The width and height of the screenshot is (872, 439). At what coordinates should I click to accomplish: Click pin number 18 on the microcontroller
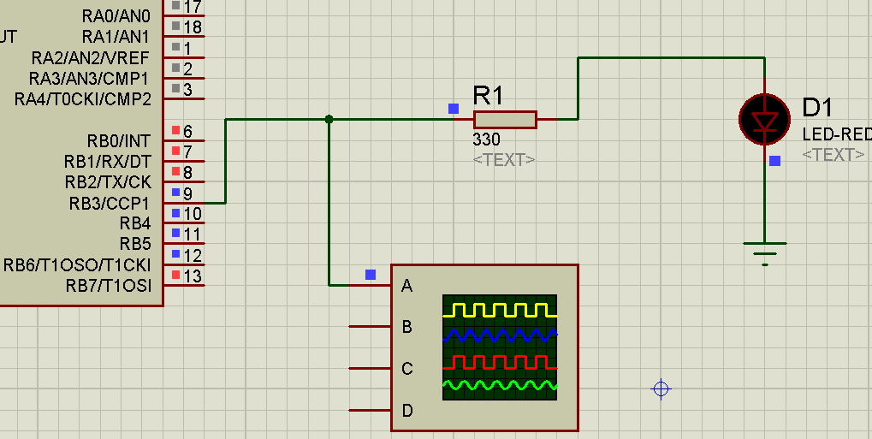193,27
